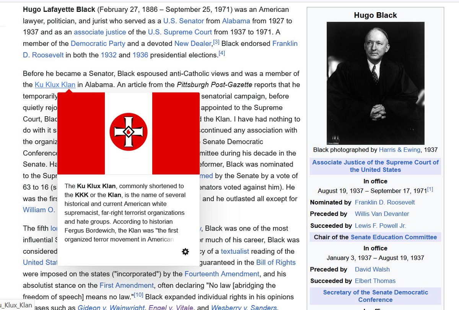This screenshot has width=459, height=310.
Task: Open the Senate Education Committee link
Action: click(x=394, y=237)
